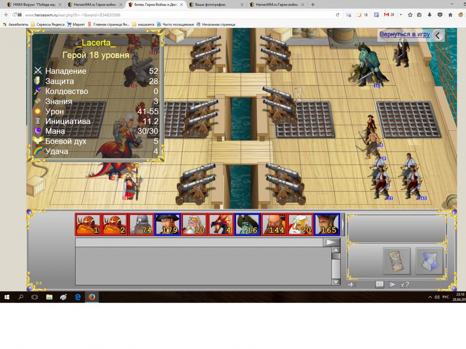
Task: Select the bearded dwarf portrait numbered 144
Action: (x=274, y=224)
